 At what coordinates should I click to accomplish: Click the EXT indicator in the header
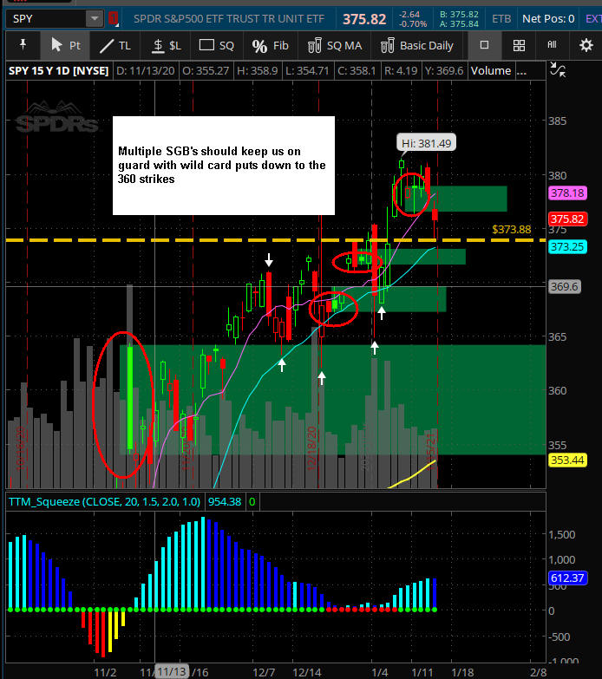[593, 18]
